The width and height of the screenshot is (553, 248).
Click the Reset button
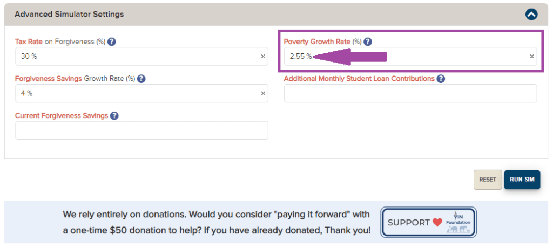(487, 180)
